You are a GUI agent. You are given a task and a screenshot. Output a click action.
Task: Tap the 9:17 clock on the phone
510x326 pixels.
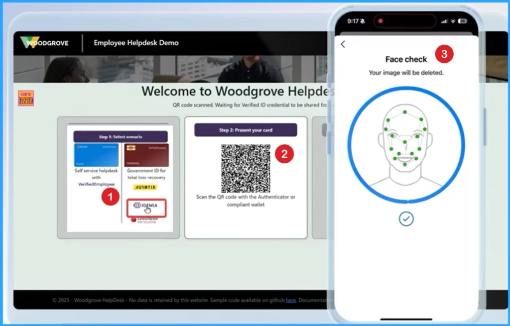coord(353,21)
